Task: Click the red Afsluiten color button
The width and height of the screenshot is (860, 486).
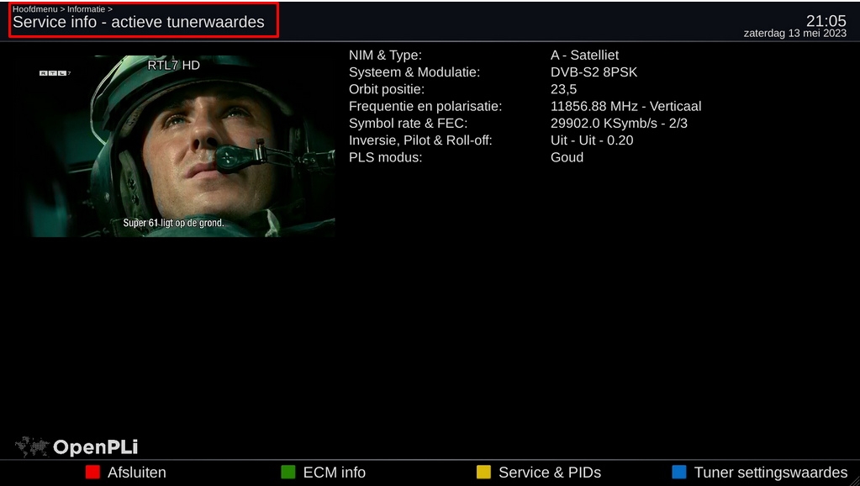Action: point(92,473)
